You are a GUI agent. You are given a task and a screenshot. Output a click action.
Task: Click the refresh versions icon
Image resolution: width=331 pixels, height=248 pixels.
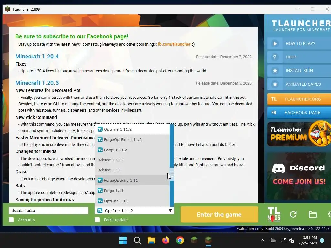click(293, 214)
